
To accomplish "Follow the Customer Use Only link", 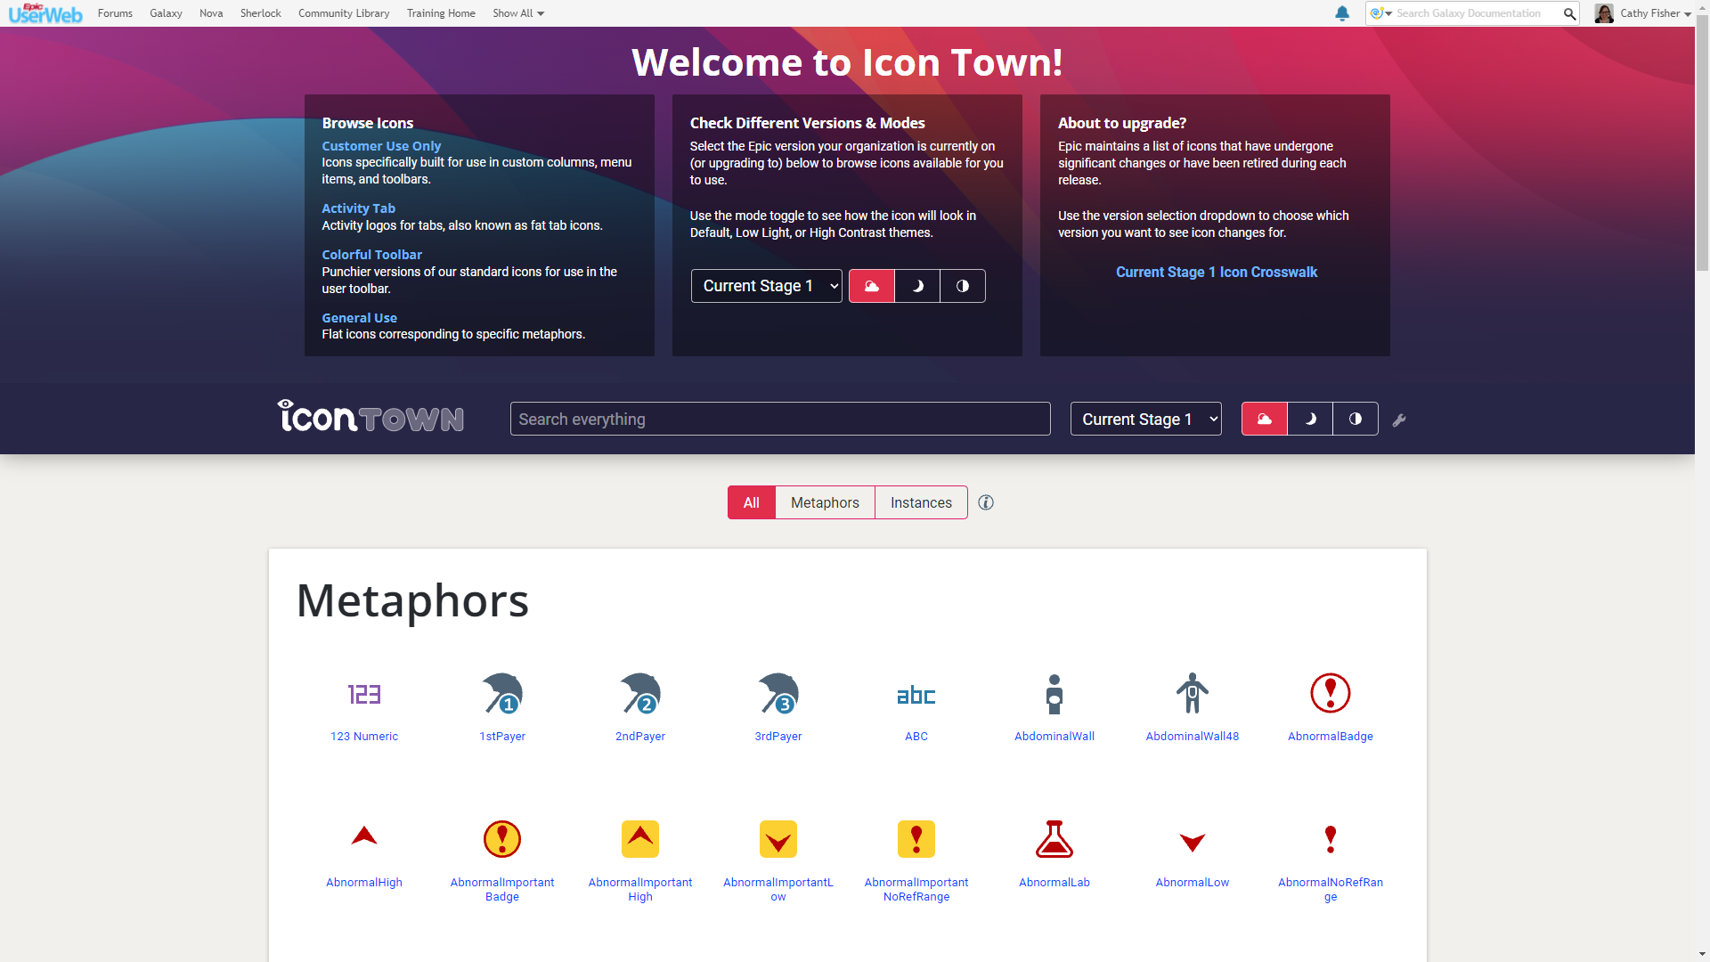I will 381,146.
